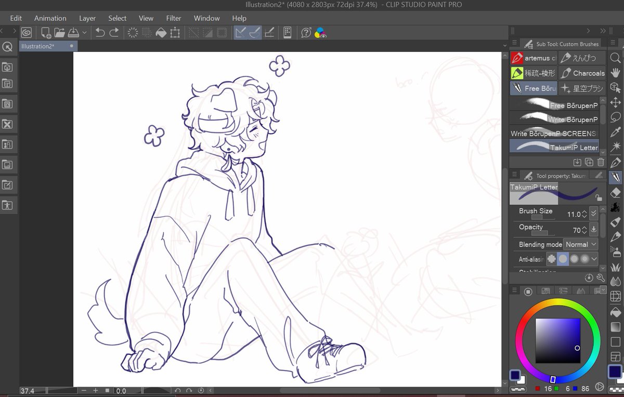This screenshot has width=624, height=397.
Task: Select the Operation object tool
Action: (615, 88)
